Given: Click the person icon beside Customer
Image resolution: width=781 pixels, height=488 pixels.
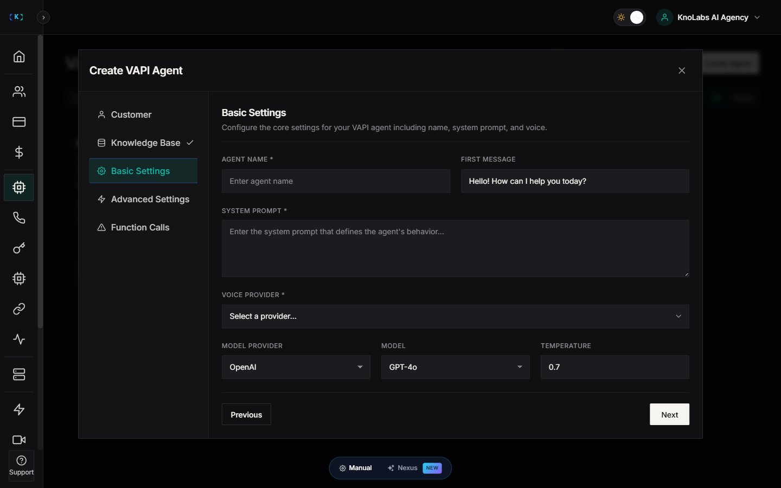Looking at the screenshot, I should (101, 114).
